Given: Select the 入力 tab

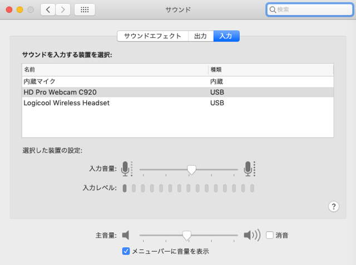Looking at the screenshot, I should pos(226,36).
